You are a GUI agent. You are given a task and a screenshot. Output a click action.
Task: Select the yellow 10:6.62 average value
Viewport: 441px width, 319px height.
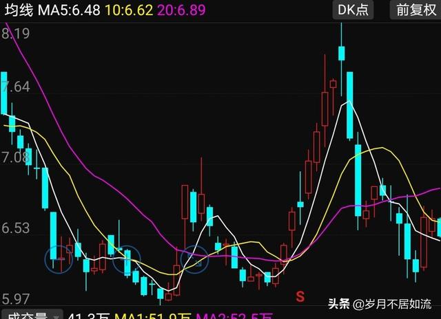129,10
